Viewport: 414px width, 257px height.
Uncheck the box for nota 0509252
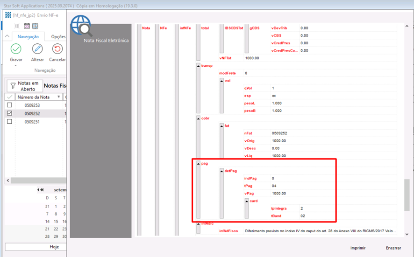pyautogui.click(x=9, y=113)
